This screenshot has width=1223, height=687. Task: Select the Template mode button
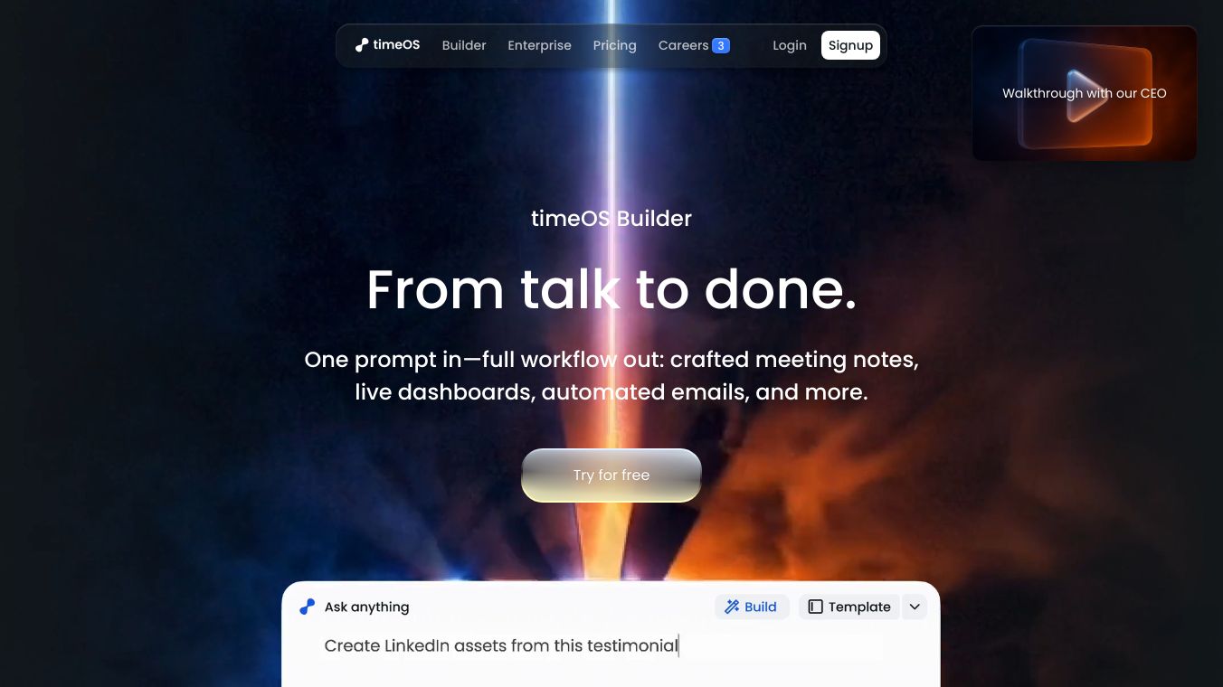[x=849, y=607]
